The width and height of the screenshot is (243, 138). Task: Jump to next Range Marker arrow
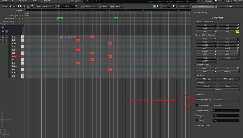pos(22,19)
